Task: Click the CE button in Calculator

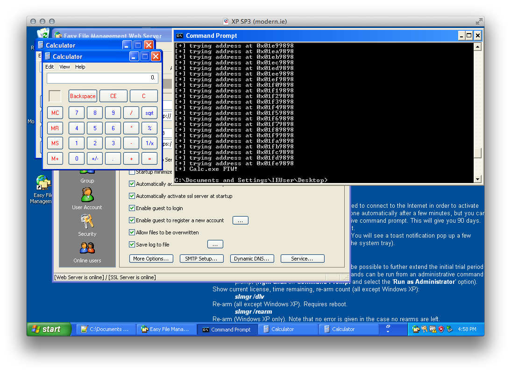Action: tap(114, 96)
